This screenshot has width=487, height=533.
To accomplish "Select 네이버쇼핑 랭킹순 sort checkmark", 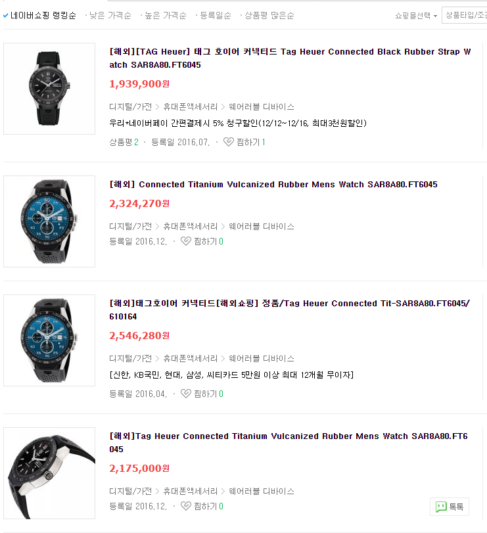I will coord(5,15).
